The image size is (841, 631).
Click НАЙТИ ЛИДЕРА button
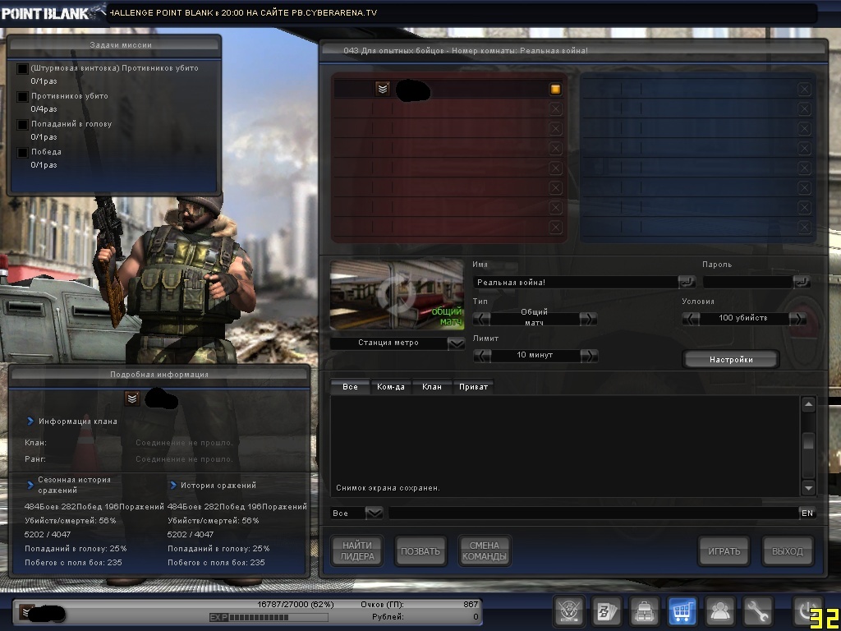point(356,551)
